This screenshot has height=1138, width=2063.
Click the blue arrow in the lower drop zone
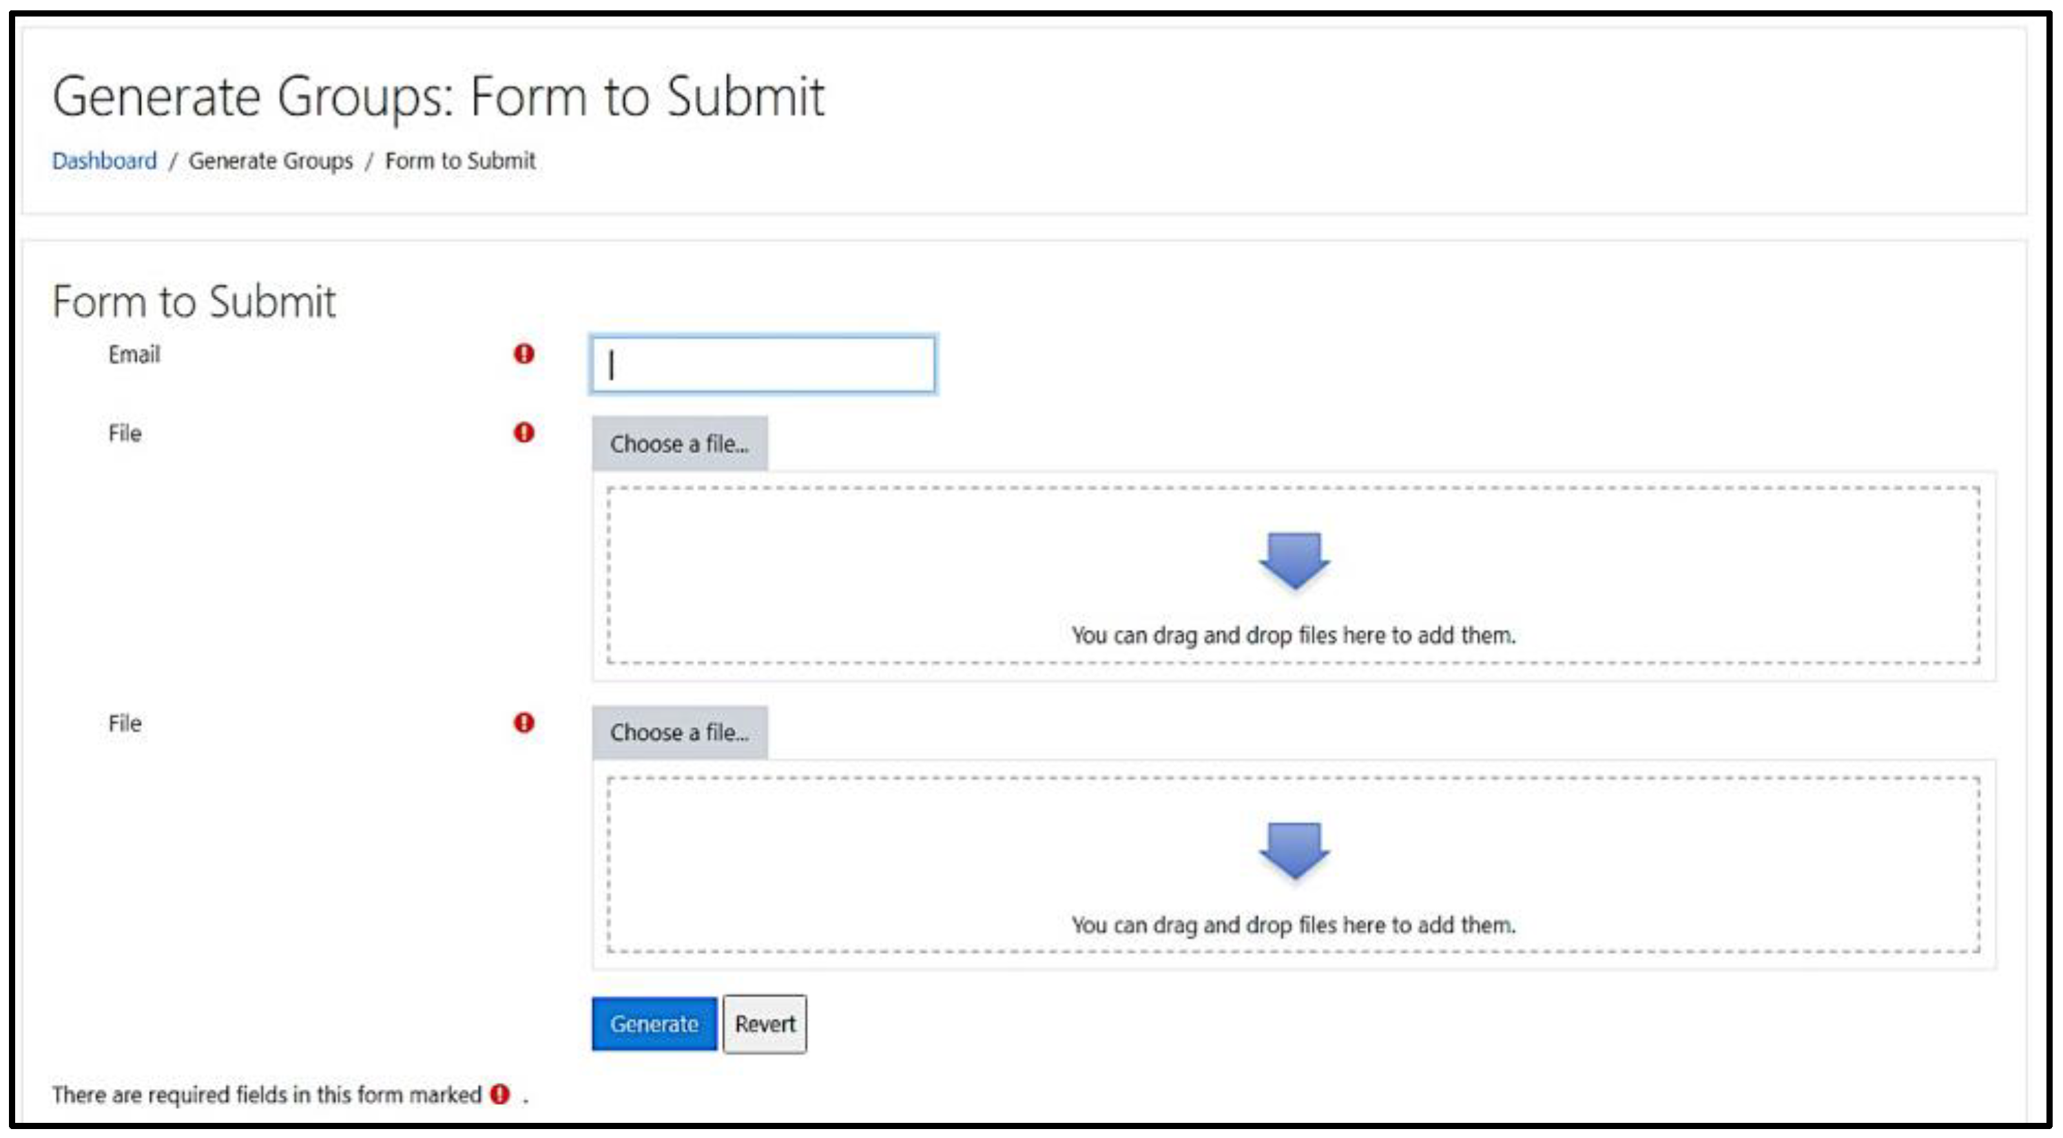click(x=1294, y=849)
